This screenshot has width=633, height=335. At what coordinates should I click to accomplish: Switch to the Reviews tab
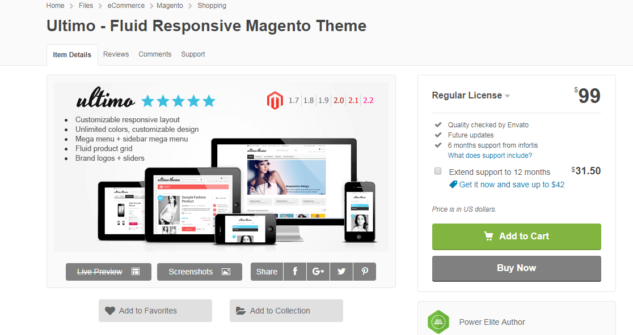pos(116,54)
